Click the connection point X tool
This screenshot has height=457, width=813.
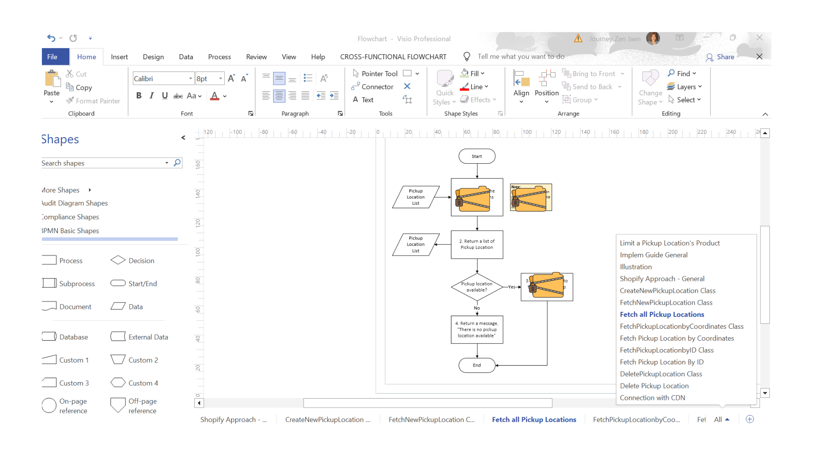pyautogui.click(x=407, y=86)
